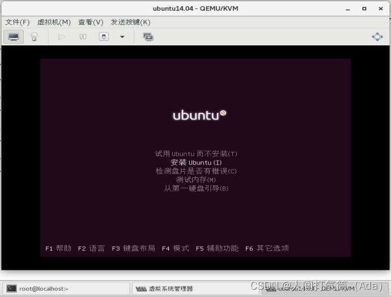391x297 pixels.
Task: Show the graphical console view
Action: pyautogui.click(x=14, y=37)
